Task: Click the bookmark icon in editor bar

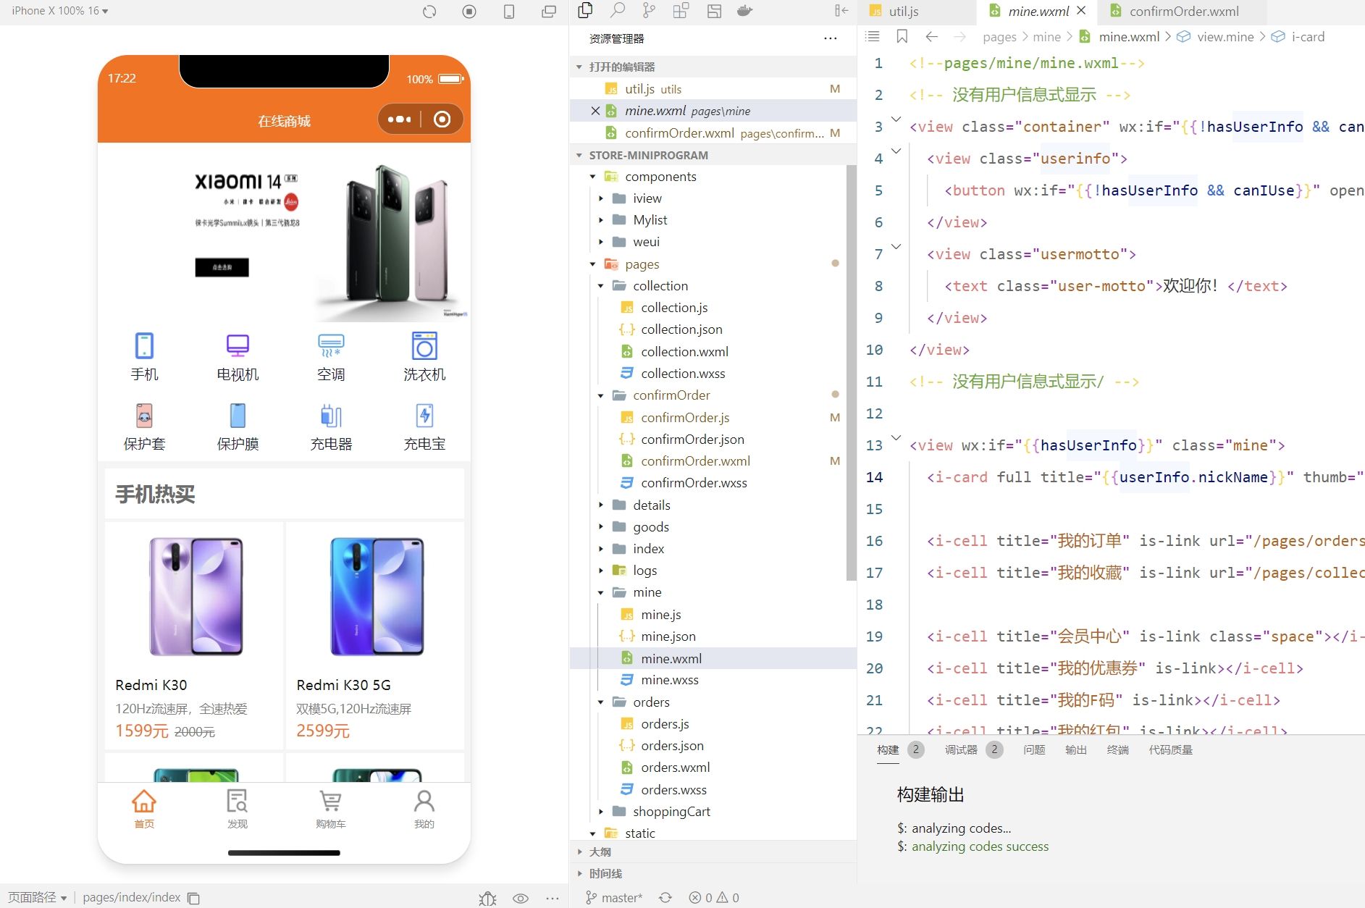Action: 902,36
